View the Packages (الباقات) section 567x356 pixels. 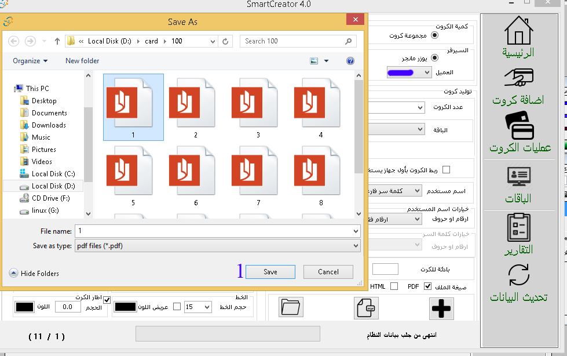click(x=520, y=177)
